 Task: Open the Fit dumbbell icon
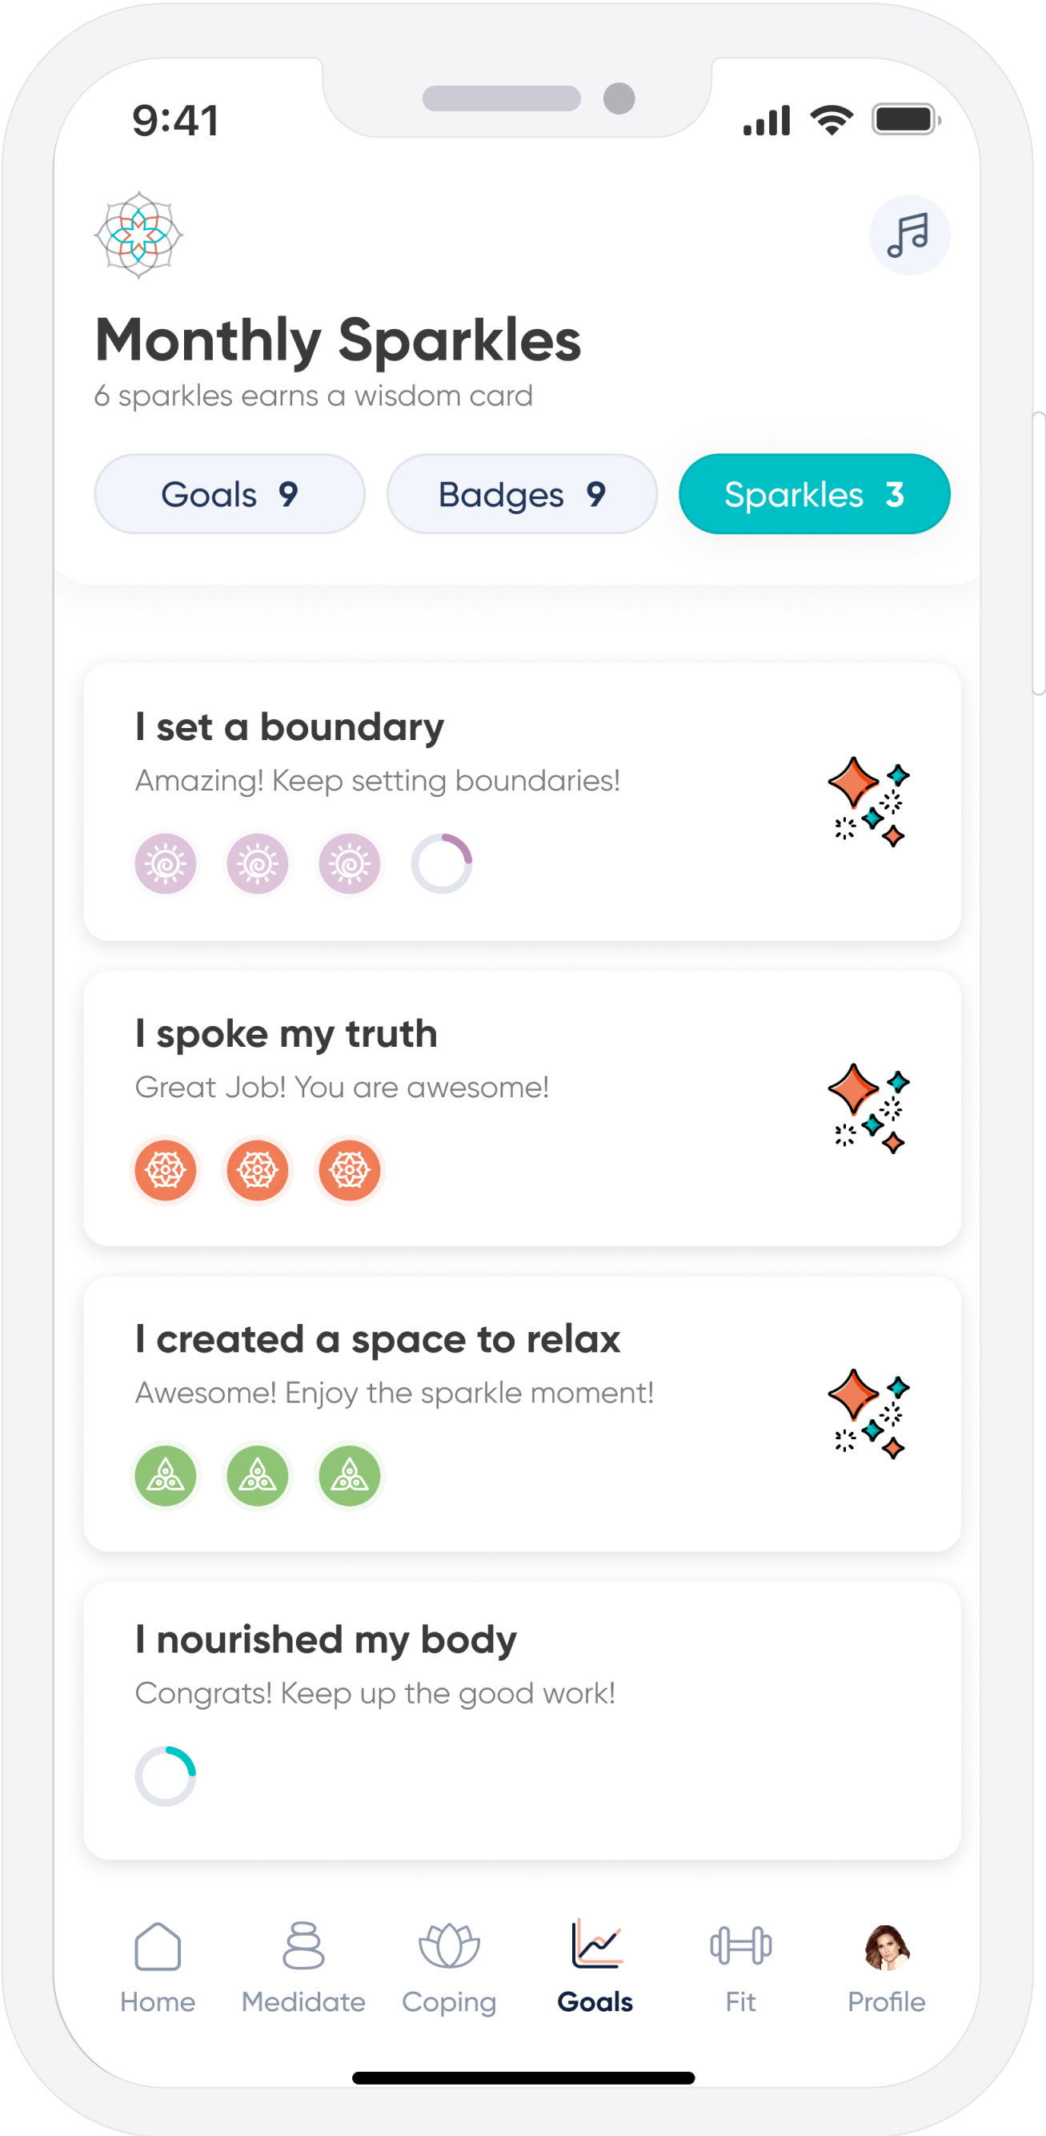coord(740,1945)
